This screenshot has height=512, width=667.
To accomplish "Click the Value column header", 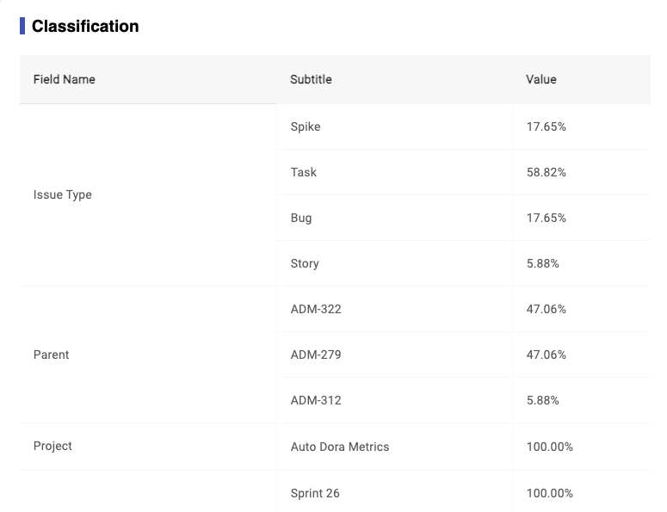I will 541,79.
